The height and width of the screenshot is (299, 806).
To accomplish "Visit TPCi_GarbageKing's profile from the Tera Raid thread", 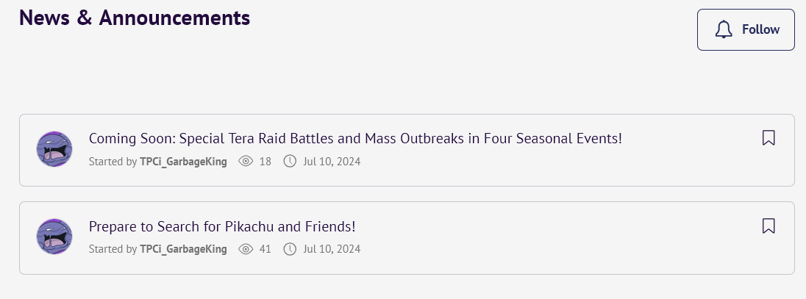I will 183,161.
